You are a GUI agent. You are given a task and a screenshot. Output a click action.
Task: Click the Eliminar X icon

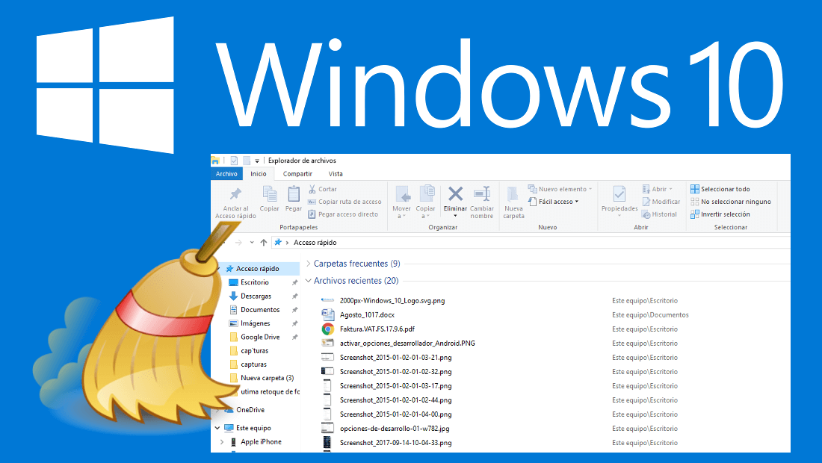point(455,194)
